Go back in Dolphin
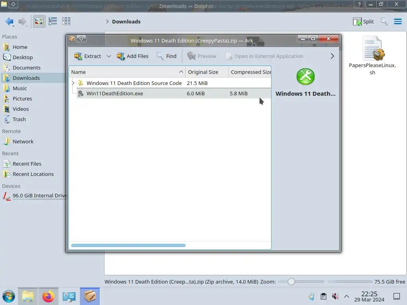Screen dimensions: 407x305 click(10, 21)
